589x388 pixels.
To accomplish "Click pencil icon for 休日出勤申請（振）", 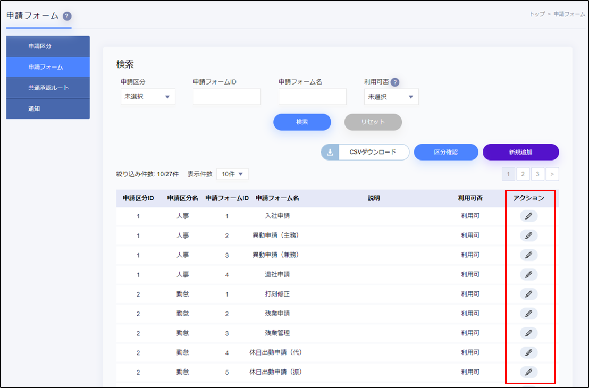I will point(528,372).
